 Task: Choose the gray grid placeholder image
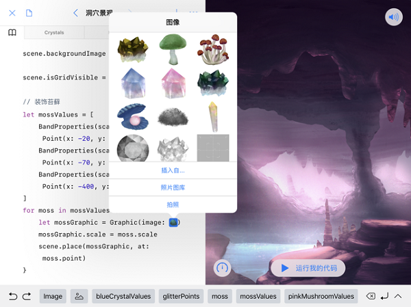[213, 148]
